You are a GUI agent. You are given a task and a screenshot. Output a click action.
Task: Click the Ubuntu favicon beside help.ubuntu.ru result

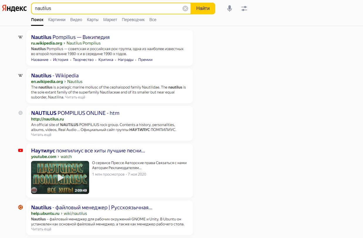(x=21, y=207)
